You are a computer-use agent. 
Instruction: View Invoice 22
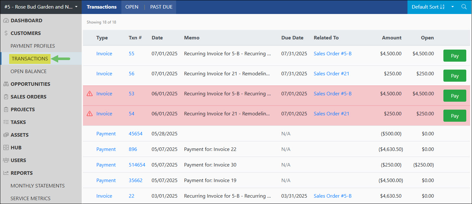click(x=131, y=196)
